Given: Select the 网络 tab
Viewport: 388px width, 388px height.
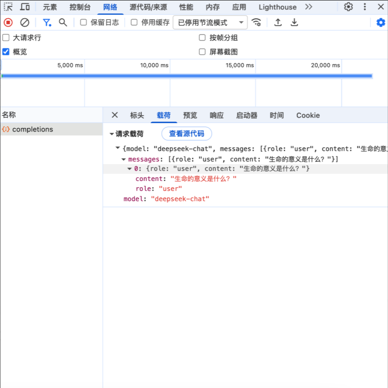Looking at the screenshot, I should (x=110, y=7).
